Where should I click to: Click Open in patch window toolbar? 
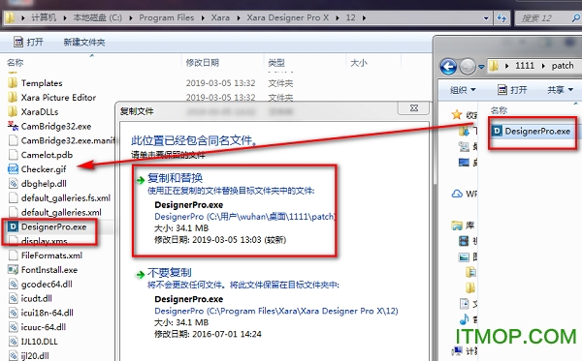[512, 90]
